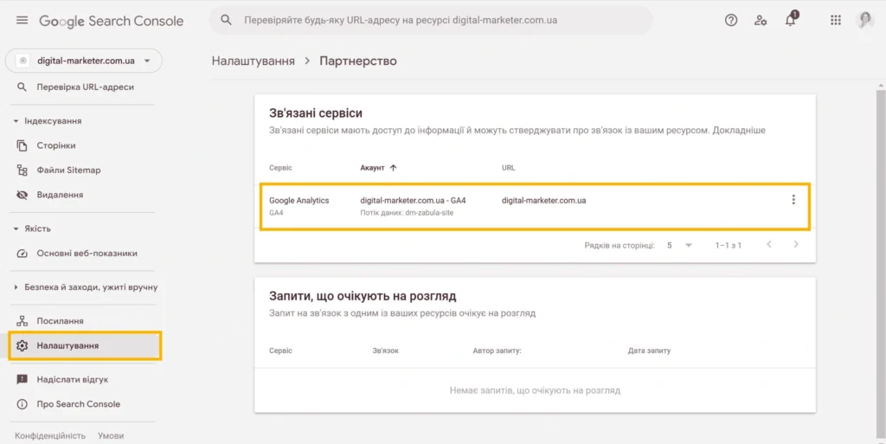Click the Налаштування gear icon

tap(22, 345)
